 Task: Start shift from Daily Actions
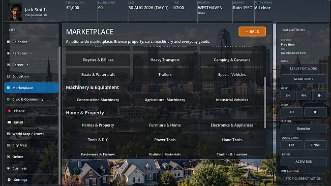click(x=304, y=79)
